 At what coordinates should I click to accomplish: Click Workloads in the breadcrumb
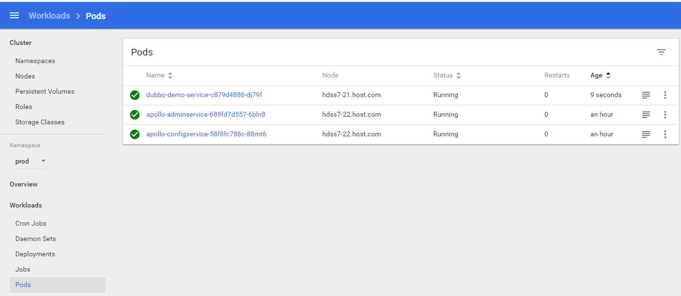[49, 16]
